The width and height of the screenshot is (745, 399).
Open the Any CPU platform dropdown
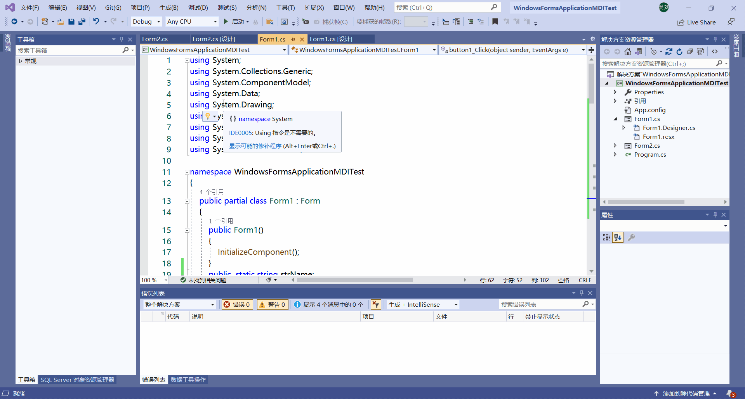point(192,21)
